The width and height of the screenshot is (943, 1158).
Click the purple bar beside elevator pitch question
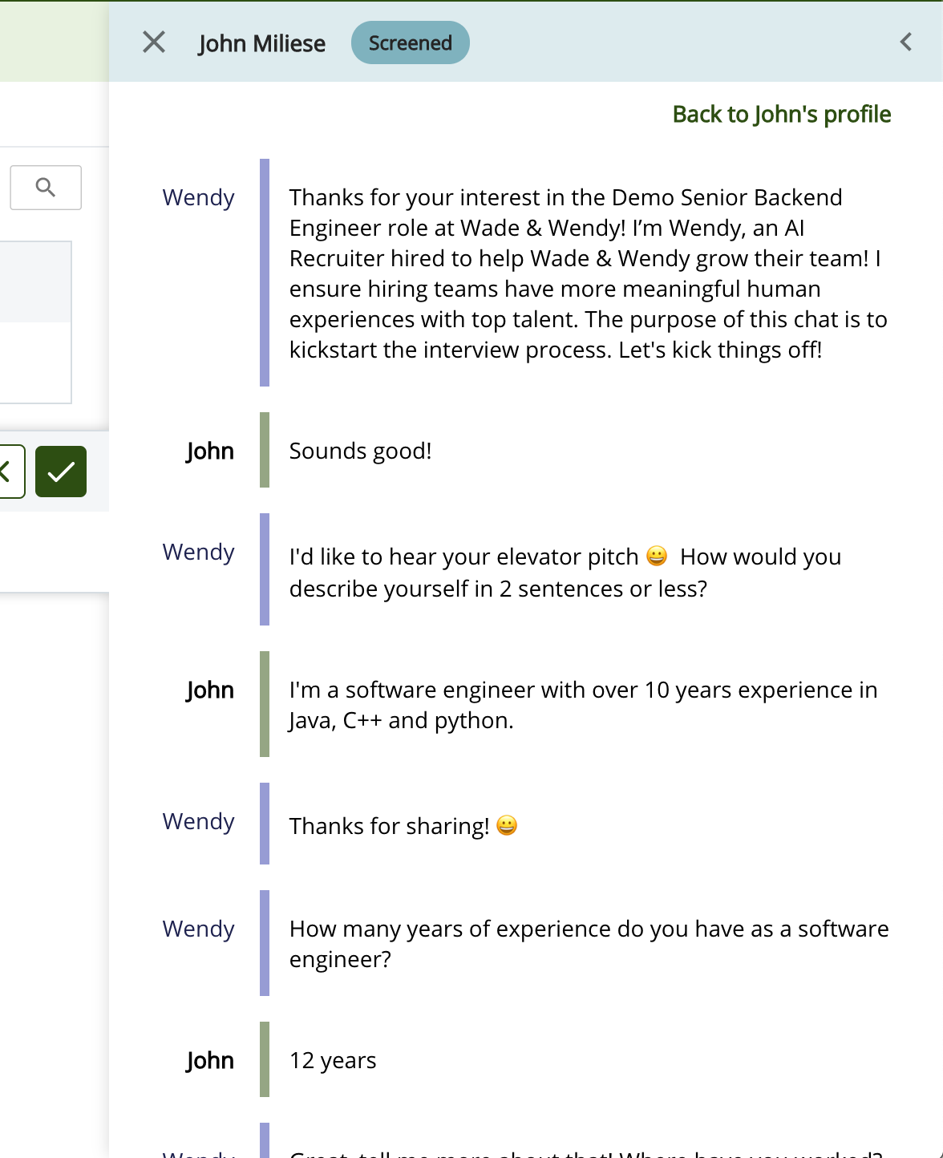coord(265,569)
